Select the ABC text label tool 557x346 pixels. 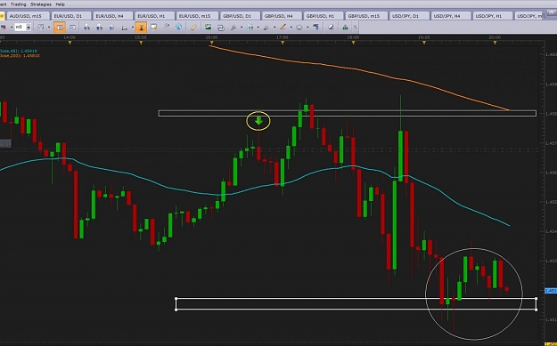(315, 27)
